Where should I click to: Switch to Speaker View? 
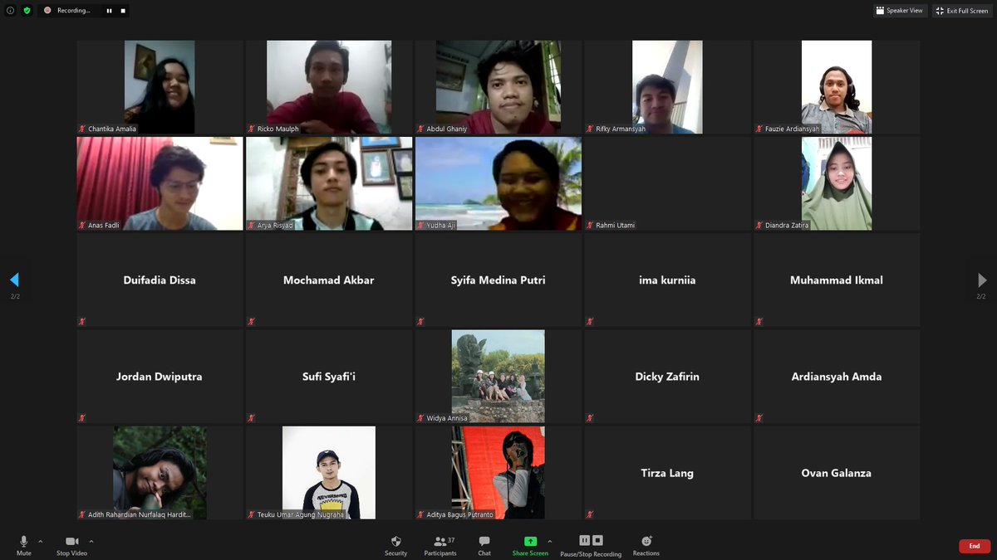pyautogui.click(x=900, y=11)
